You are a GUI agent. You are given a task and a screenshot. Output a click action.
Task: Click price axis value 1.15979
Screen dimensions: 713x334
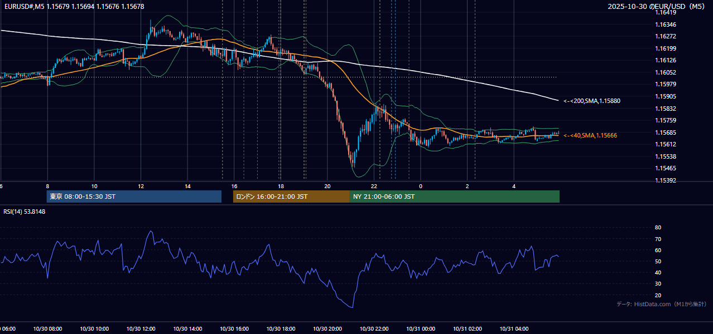point(665,84)
